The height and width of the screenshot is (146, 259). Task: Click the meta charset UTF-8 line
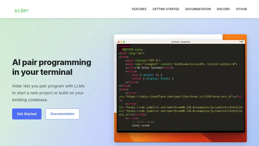point(143,61)
